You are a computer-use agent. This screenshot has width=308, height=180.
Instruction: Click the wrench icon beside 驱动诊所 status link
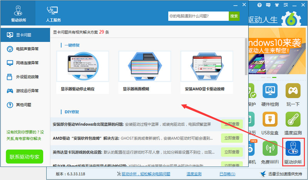119,174
